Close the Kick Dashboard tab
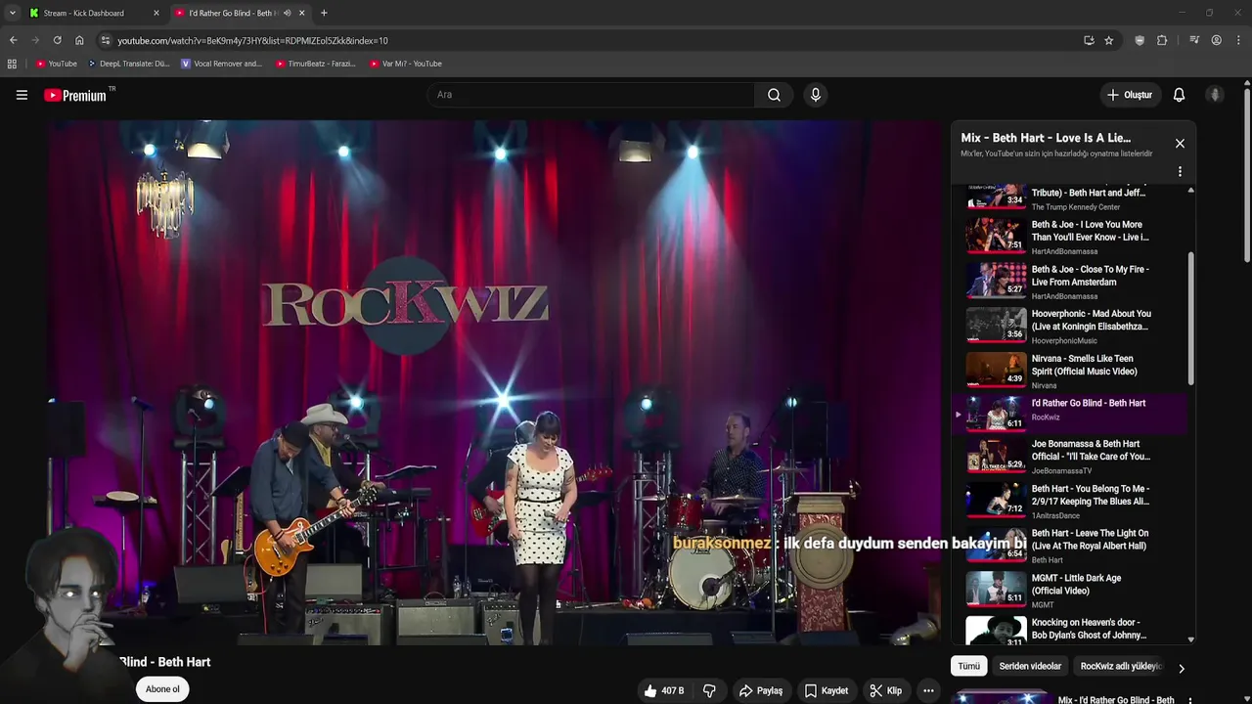This screenshot has width=1252, height=704. point(156,13)
